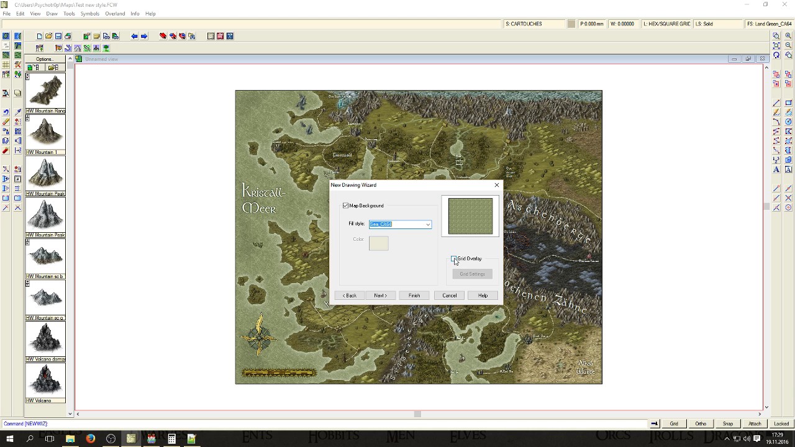Select the eyedropper tool icon

pos(17,112)
